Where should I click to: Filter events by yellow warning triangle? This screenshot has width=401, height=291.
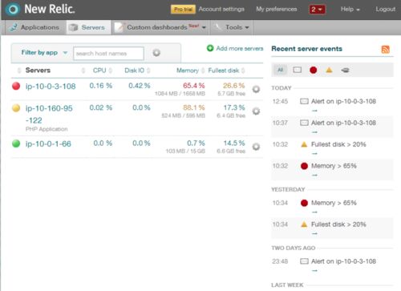(x=329, y=70)
